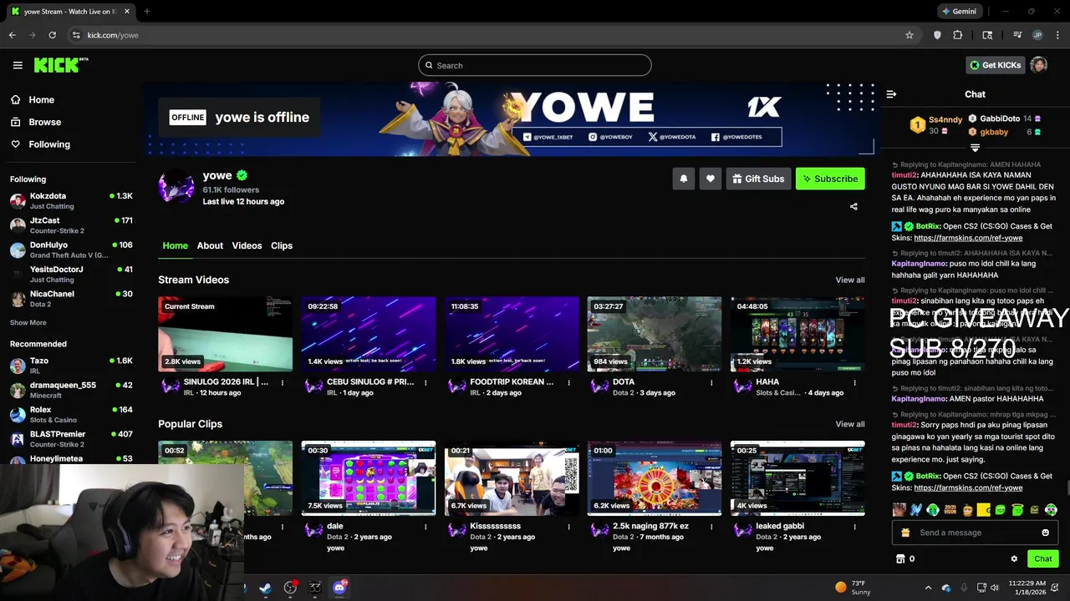
Task: Open the FOODTRIP KOREAN video thumbnail
Action: [512, 334]
